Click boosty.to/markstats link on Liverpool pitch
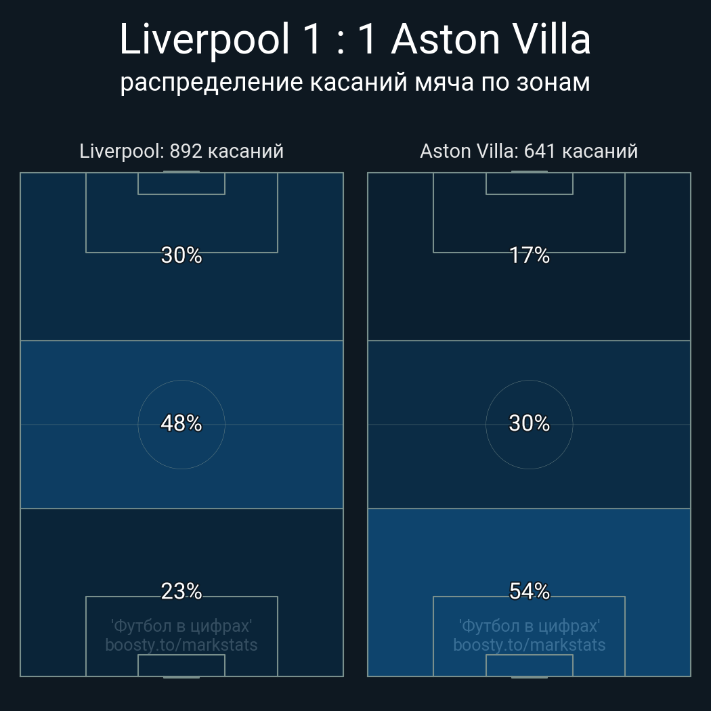This screenshot has height=711, width=711. tap(181, 645)
